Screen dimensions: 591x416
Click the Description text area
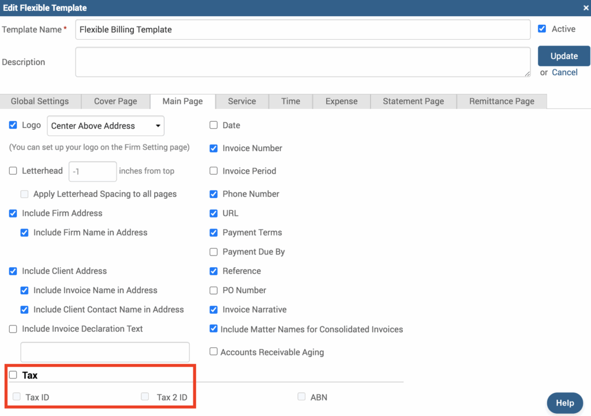(302, 62)
